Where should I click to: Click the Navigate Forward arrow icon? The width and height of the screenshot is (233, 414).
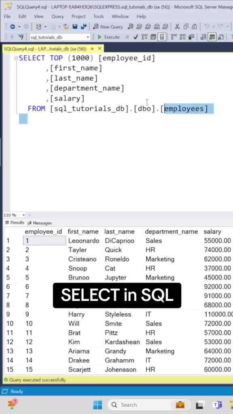tap(26, 27)
